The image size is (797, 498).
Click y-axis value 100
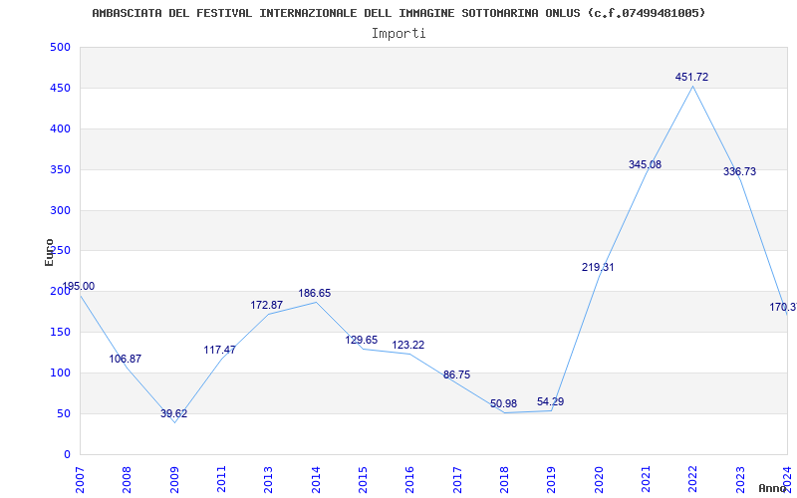pos(60,373)
